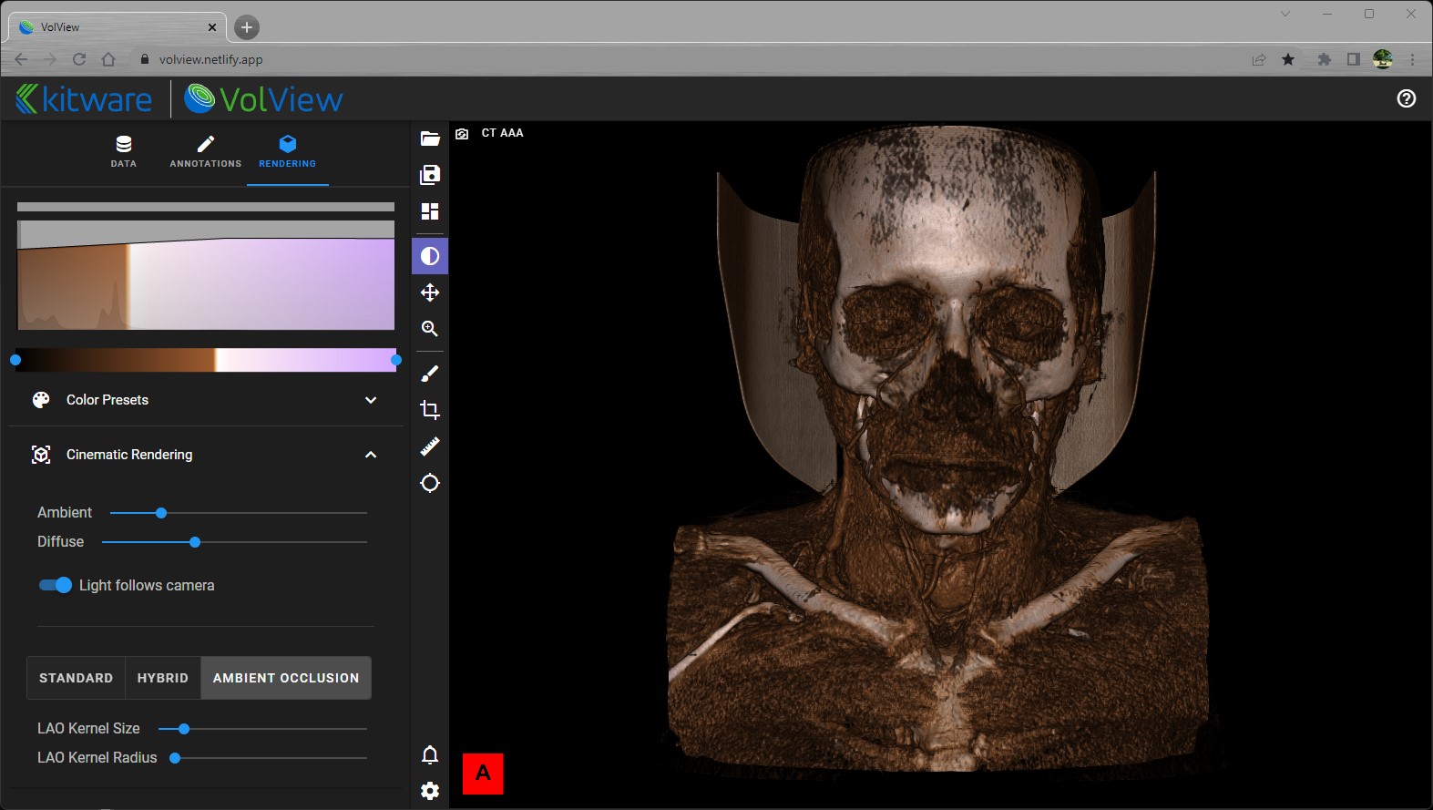Select the crosshairs tool

pyautogui.click(x=430, y=483)
